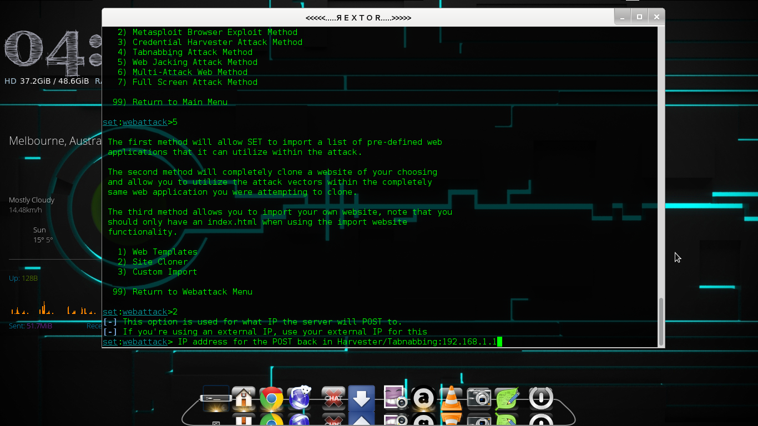Click 'Sent: 51.7MiB' widget text
This screenshot has width=758, height=426.
[31, 326]
